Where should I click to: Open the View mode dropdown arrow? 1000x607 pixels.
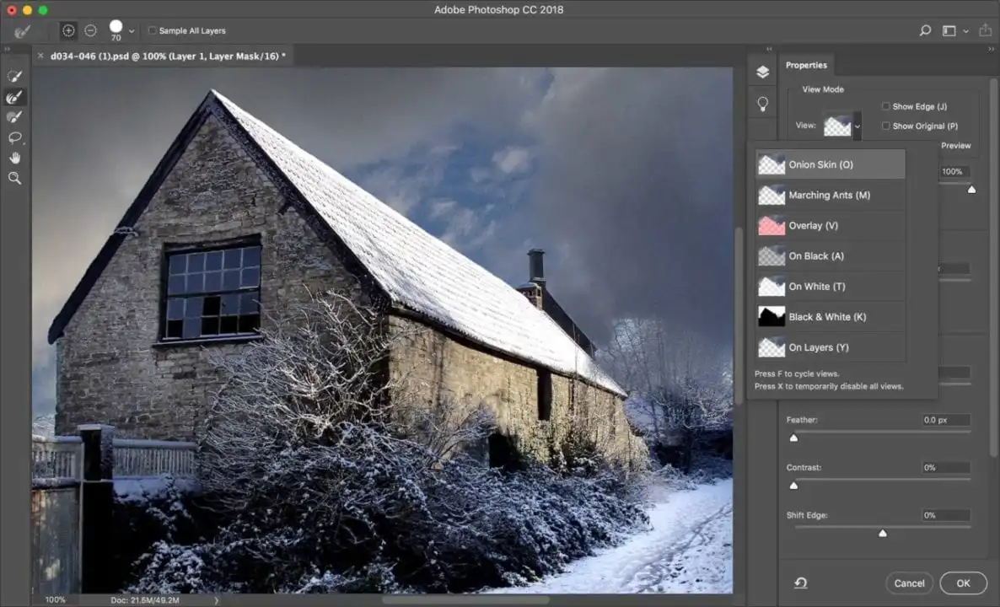858,126
